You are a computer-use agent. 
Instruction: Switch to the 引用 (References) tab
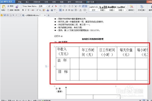(46, 2)
